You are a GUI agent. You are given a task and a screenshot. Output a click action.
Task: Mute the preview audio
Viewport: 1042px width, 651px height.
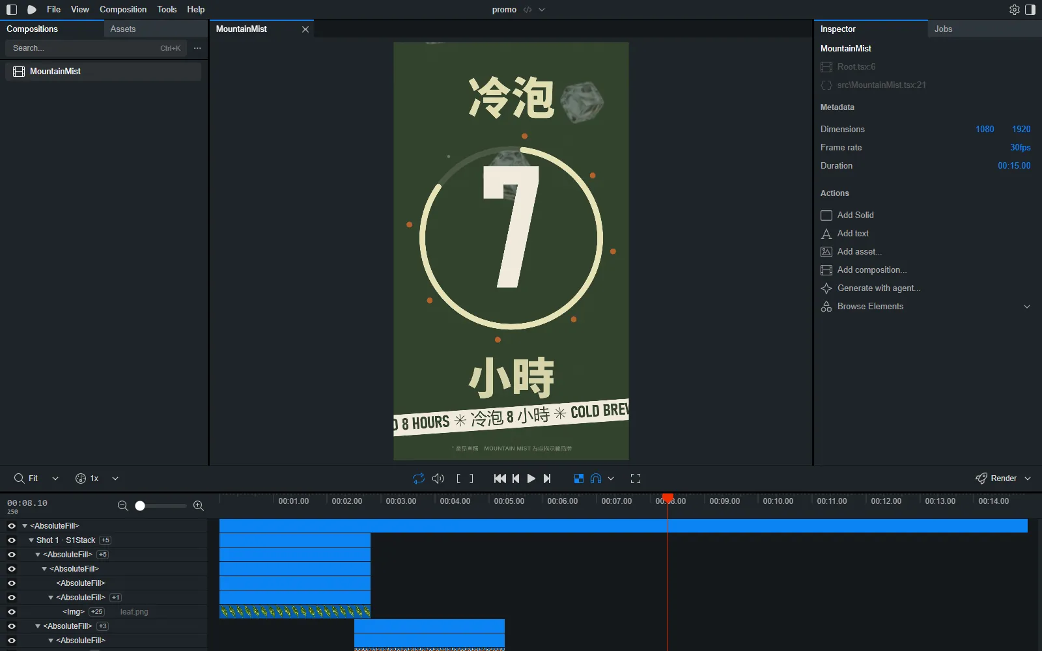pyautogui.click(x=438, y=478)
